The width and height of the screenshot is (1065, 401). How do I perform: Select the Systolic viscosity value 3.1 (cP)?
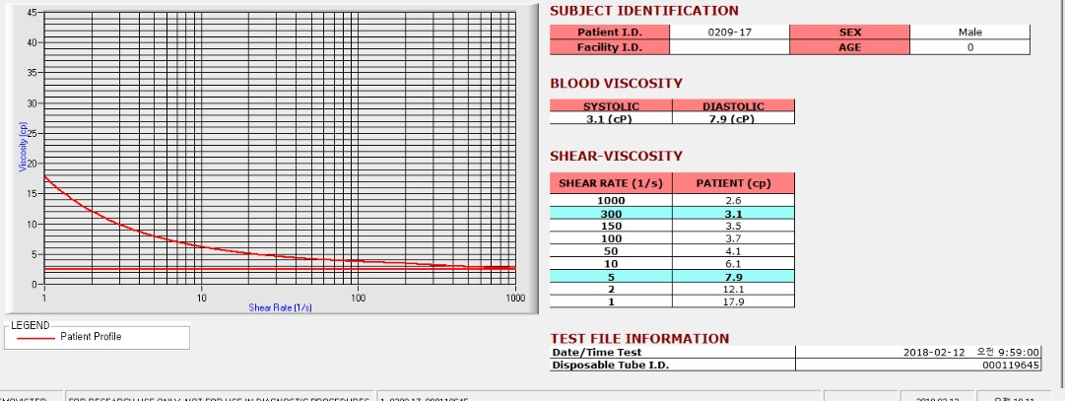(x=611, y=118)
